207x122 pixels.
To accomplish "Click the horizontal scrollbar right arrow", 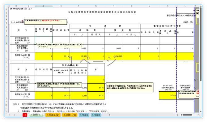I will [x=198, y=115].
